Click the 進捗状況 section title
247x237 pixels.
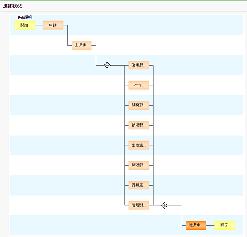tap(12, 6)
